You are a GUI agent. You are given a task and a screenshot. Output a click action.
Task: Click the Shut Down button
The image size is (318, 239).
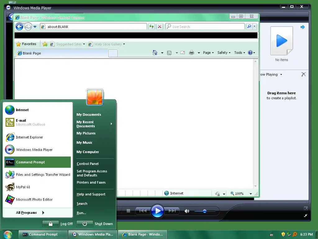(95, 224)
